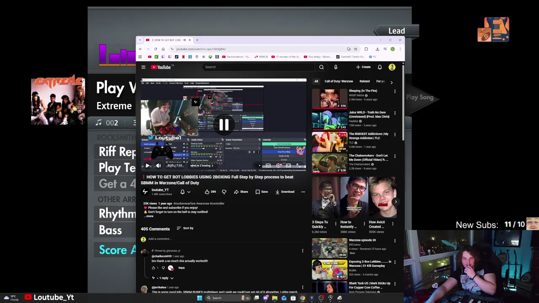The image size is (539, 303).
Task: Open a new browser tab
Action: point(197,40)
